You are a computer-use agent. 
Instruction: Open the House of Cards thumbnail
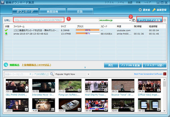(123, 105)
